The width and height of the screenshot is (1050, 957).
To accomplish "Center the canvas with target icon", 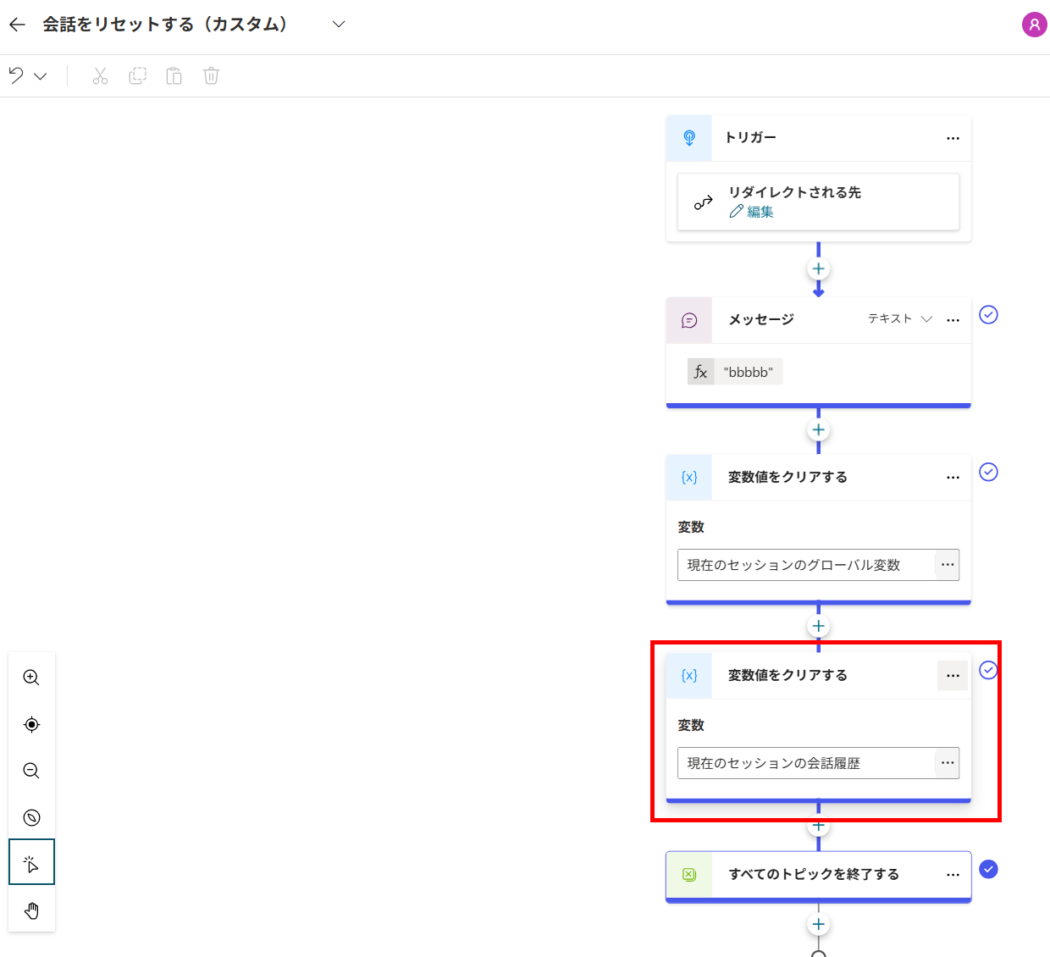I will click(31, 724).
